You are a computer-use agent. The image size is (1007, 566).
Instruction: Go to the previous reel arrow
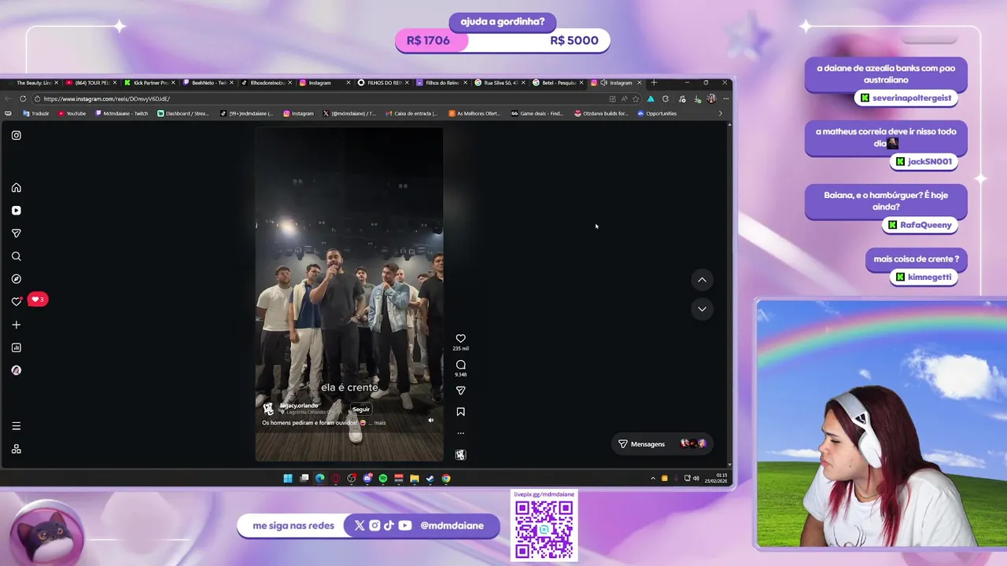702,280
